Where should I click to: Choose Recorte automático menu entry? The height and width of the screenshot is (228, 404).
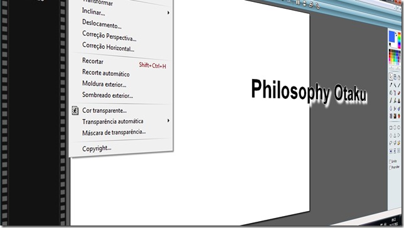(x=106, y=73)
